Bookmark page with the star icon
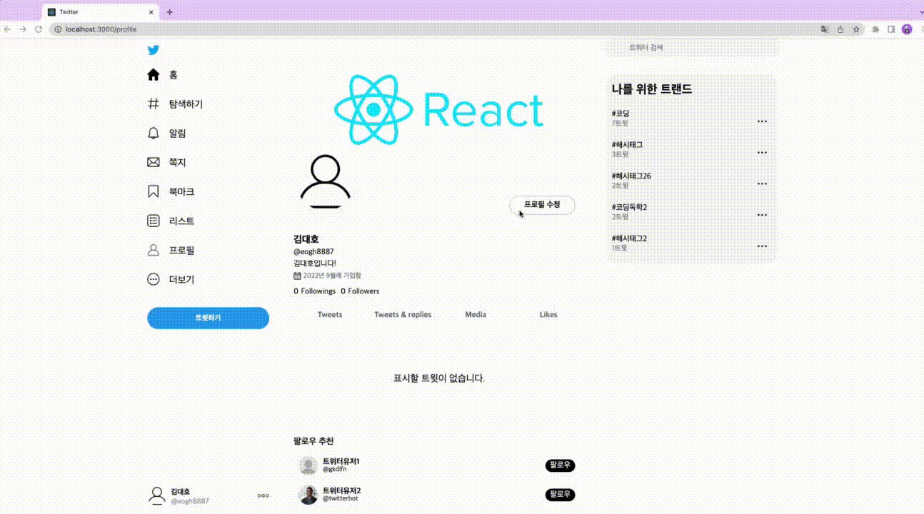The image size is (924, 514). tap(856, 29)
